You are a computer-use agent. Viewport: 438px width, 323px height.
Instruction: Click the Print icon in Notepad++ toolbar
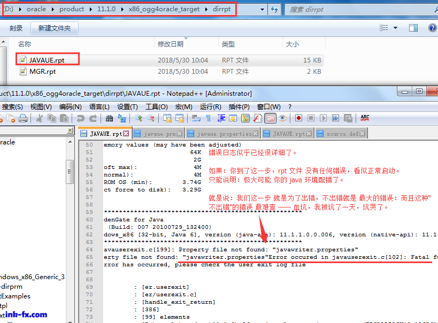(x=23, y=118)
